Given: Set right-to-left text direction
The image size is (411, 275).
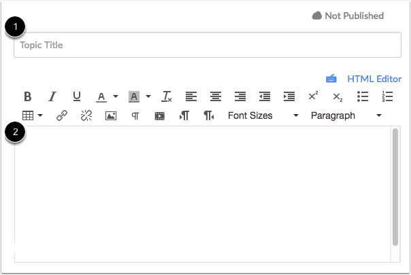Looking at the screenshot, I should tap(209, 115).
